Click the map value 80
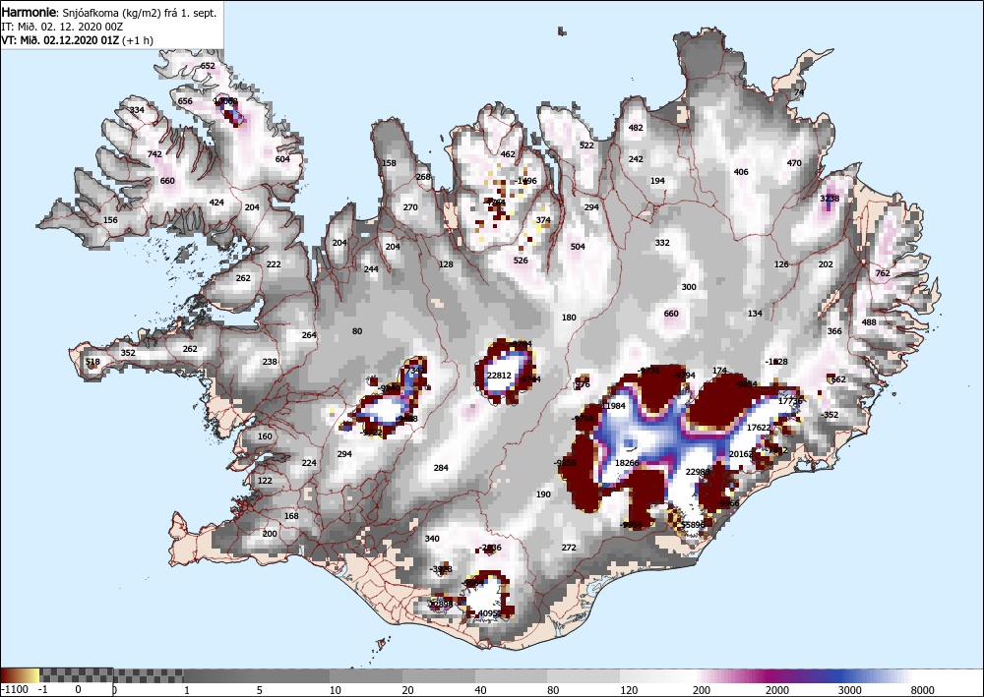Screen dimensions: 984x697 point(357,331)
